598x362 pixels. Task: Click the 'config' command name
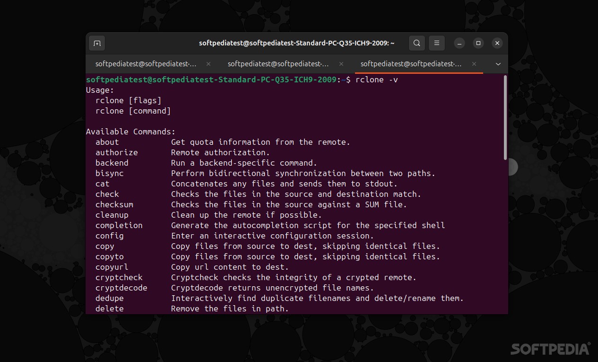(110, 236)
